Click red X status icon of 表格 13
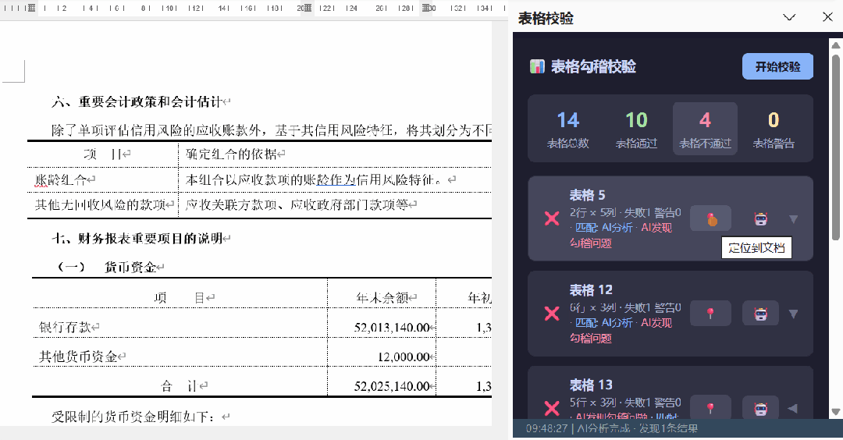843x440 pixels. [552, 408]
